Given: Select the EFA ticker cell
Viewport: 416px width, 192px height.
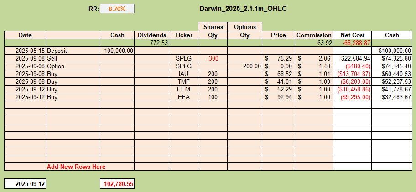Looking at the screenshot, I should (x=183, y=97).
